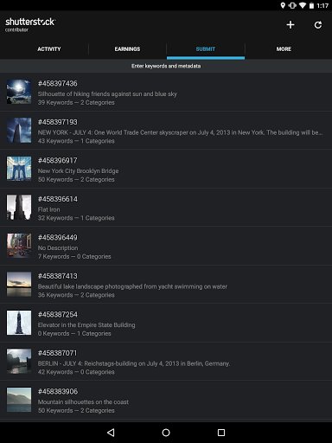The width and height of the screenshot is (332, 443).
Task: Open the More tab
Action: 284,49
